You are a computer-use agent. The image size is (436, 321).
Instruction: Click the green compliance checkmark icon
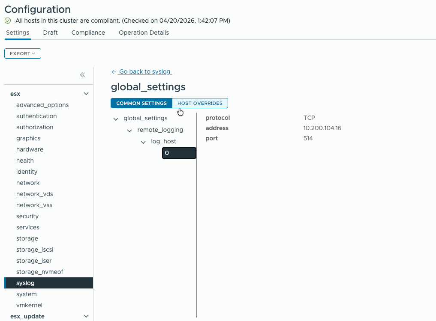click(8, 21)
